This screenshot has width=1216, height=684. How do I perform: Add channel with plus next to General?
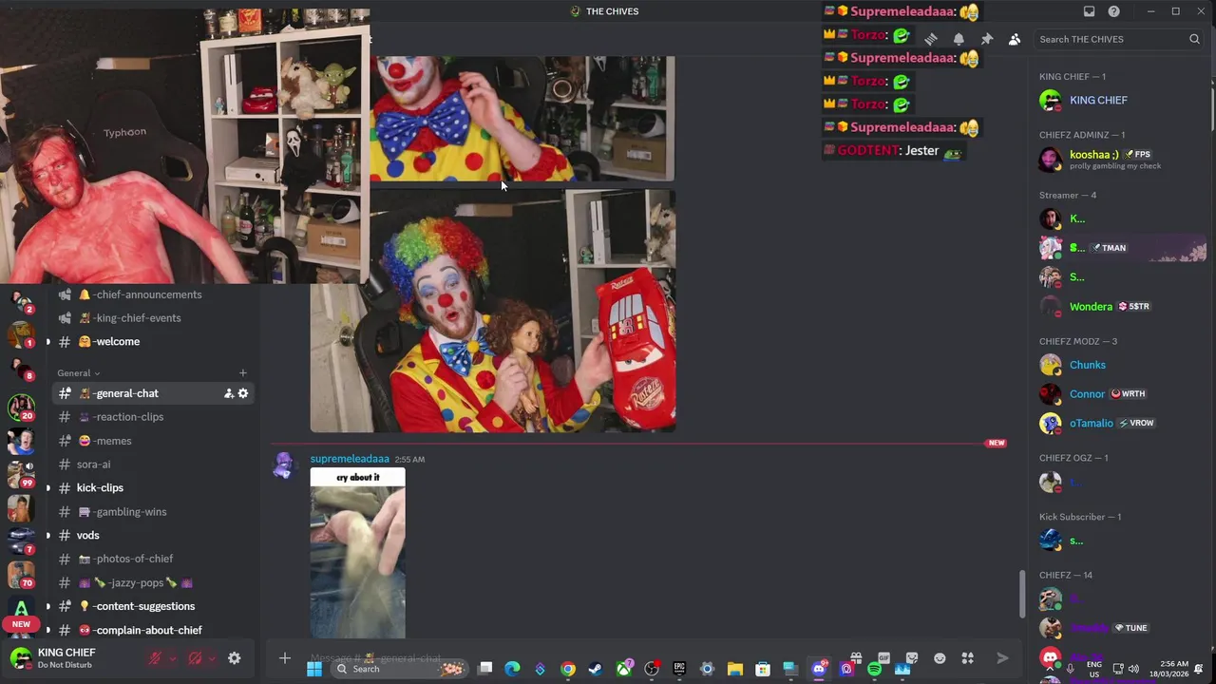coord(242,373)
